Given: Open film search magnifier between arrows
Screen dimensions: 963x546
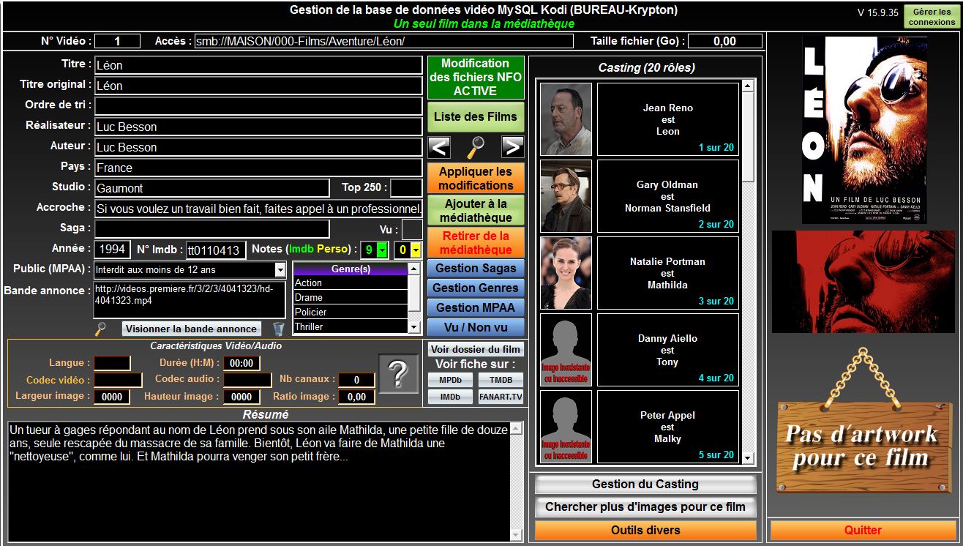Looking at the screenshot, I should tap(476, 147).
